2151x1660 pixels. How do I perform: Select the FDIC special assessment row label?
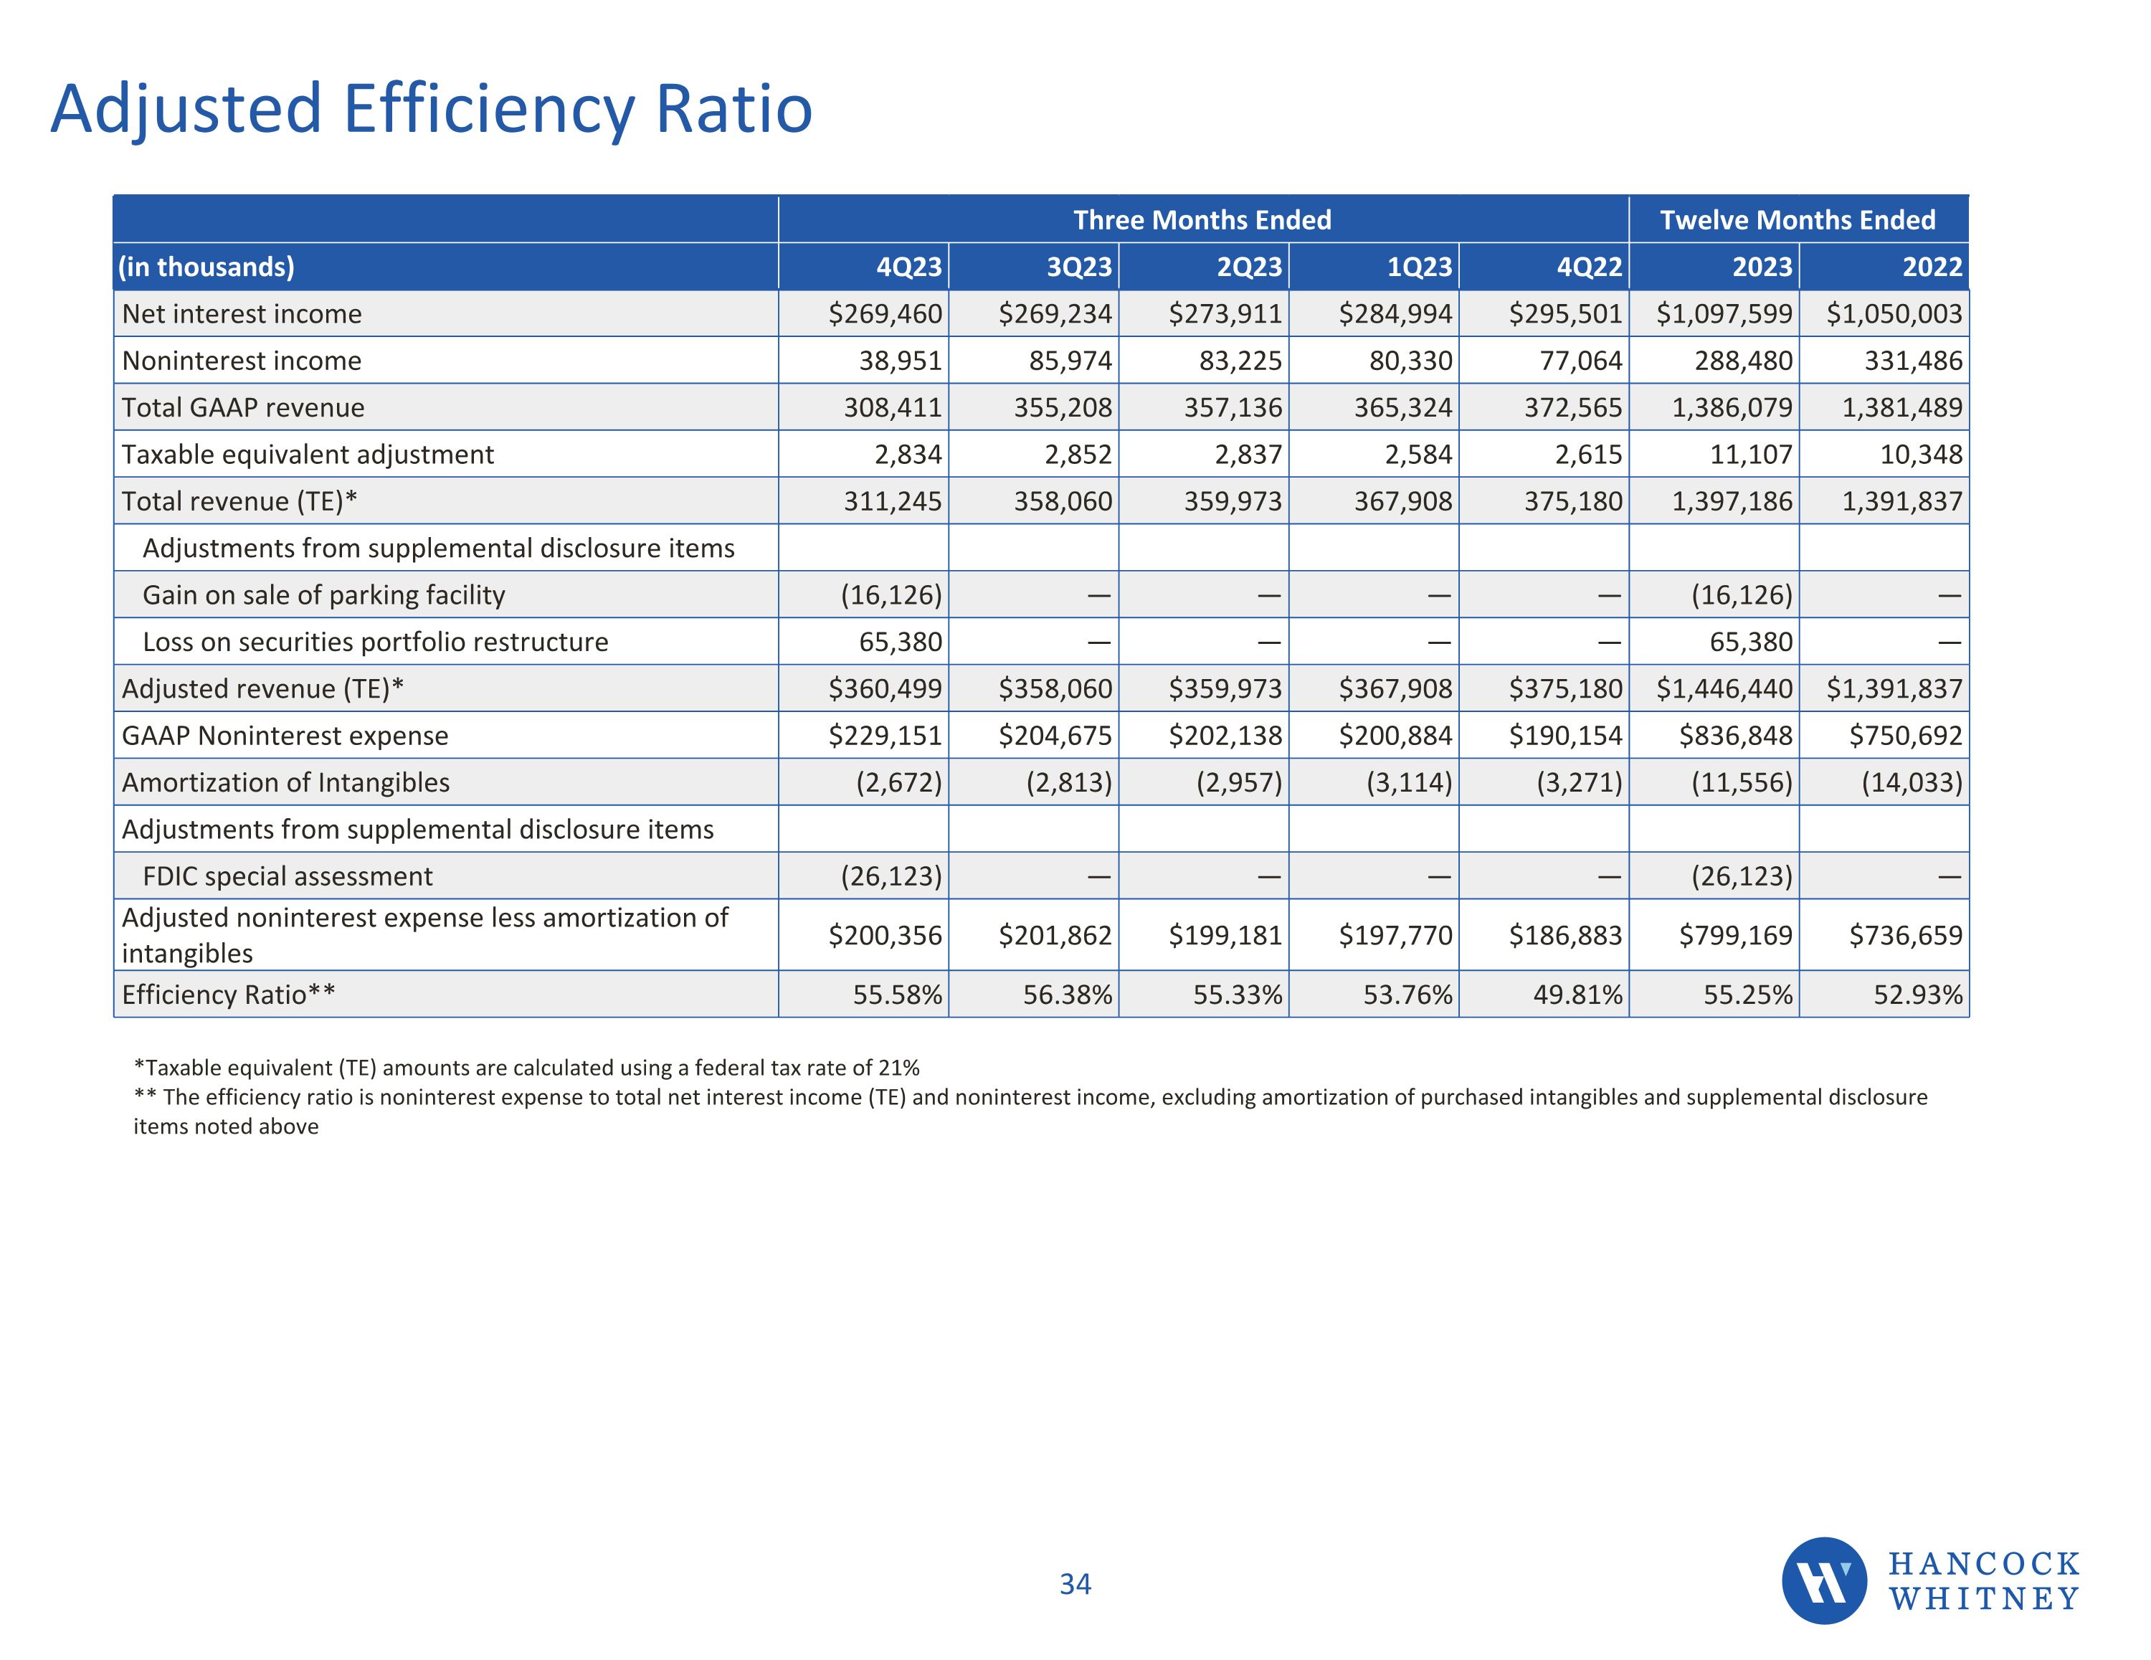[288, 877]
